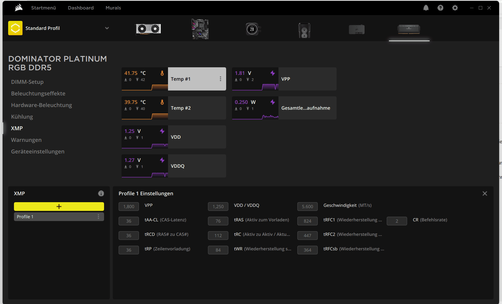
Task: Open the help question mark icon
Action: (440, 8)
